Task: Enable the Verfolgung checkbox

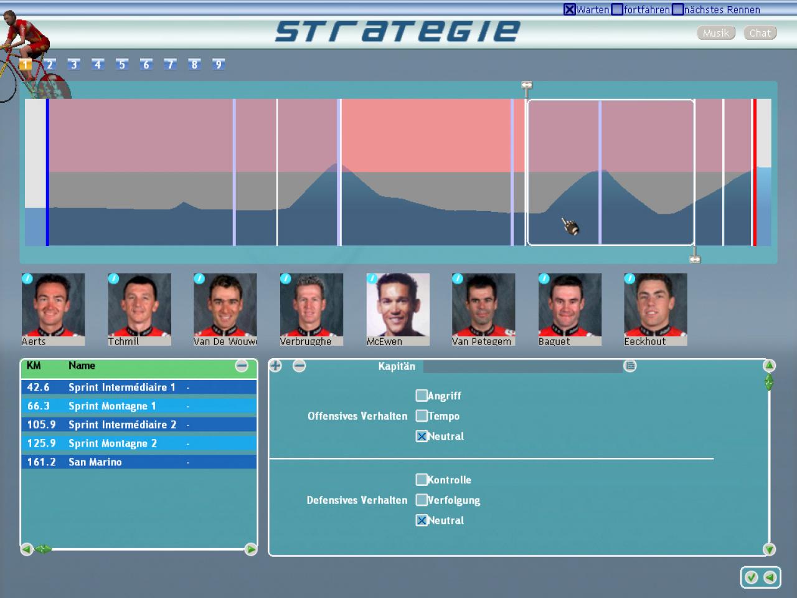Action: pos(422,500)
